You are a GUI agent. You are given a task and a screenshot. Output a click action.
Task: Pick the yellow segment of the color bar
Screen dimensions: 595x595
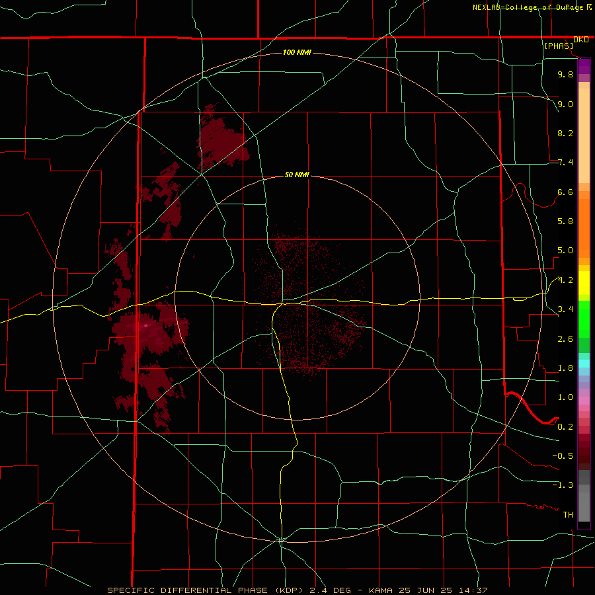coord(584,283)
